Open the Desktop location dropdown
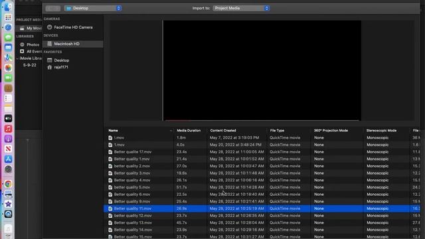The width and height of the screenshot is (425, 239). (x=93, y=8)
